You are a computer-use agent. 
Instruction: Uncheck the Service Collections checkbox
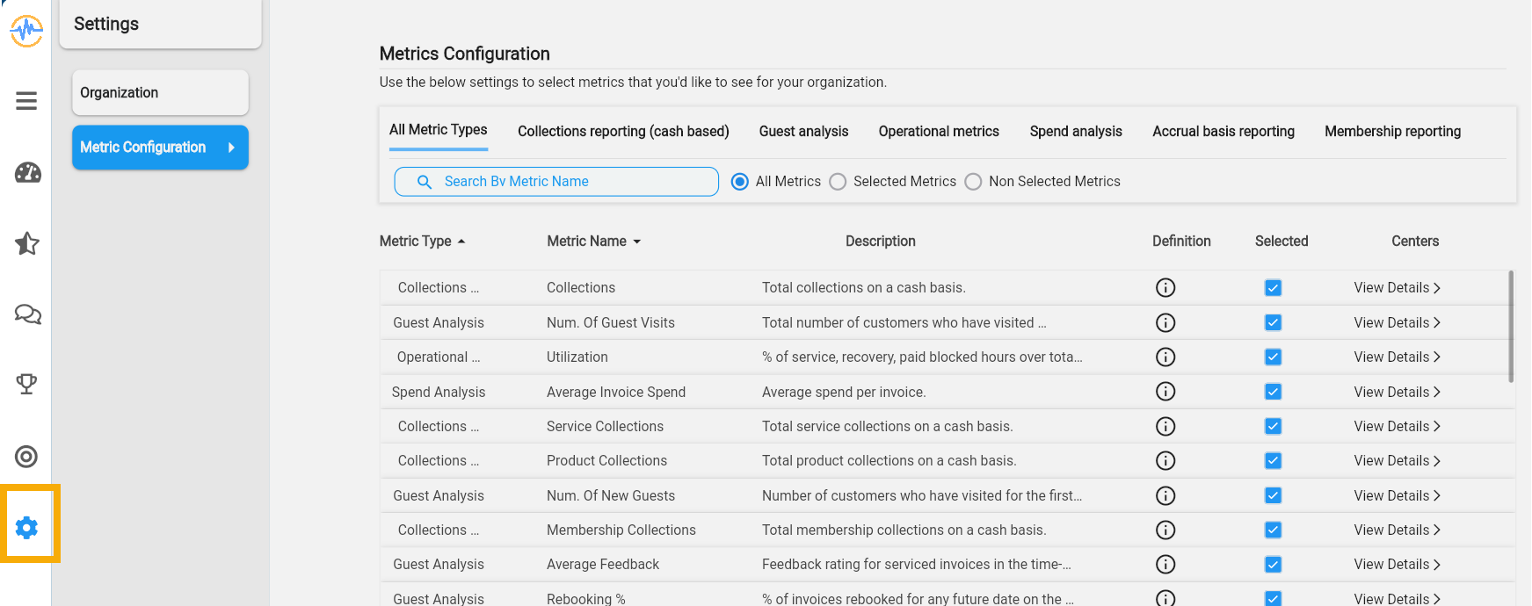point(1273,427)
